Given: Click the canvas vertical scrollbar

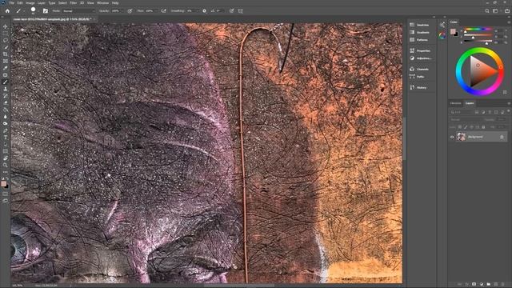Looking at the screenshot, I should [404, 138].
